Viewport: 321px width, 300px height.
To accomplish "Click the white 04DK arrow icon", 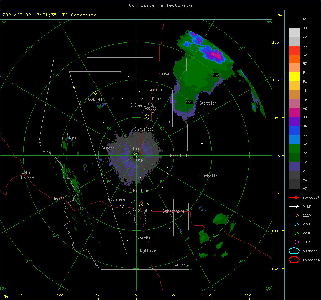I will point(294,207).
